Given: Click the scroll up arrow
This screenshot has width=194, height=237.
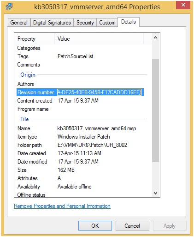Looking at the screenshot, I should point(155,37).
